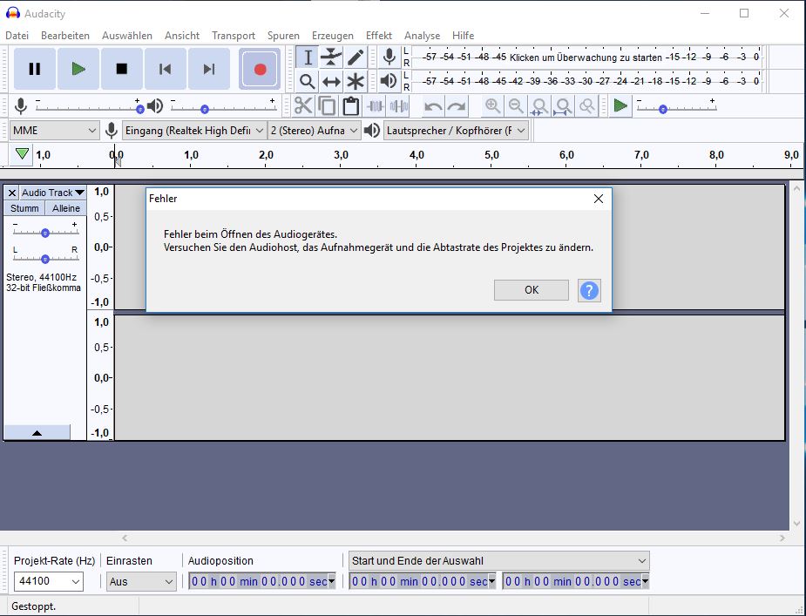Click the question mark help button in Fehler dialog

[589, 290]
